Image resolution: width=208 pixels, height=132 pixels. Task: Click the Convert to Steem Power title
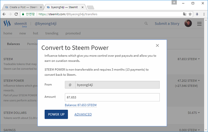click(75, 48)
